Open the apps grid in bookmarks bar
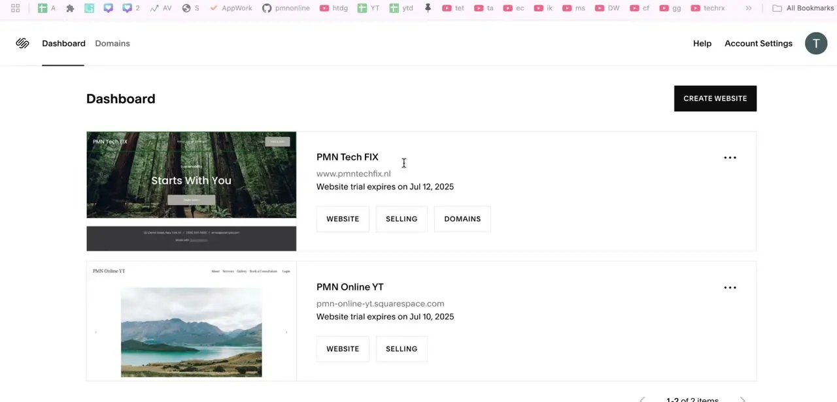 15,8
